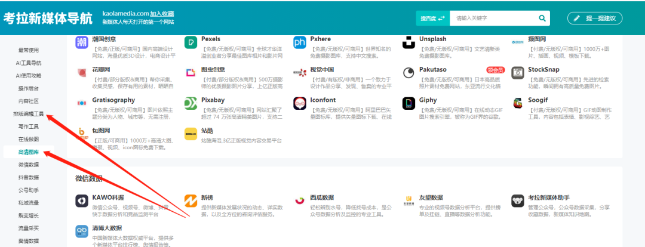Image resolution: width=645 pixels, height=247 pixels.
Task: Select 内容社区 sidebar entry
Action: 29,101
